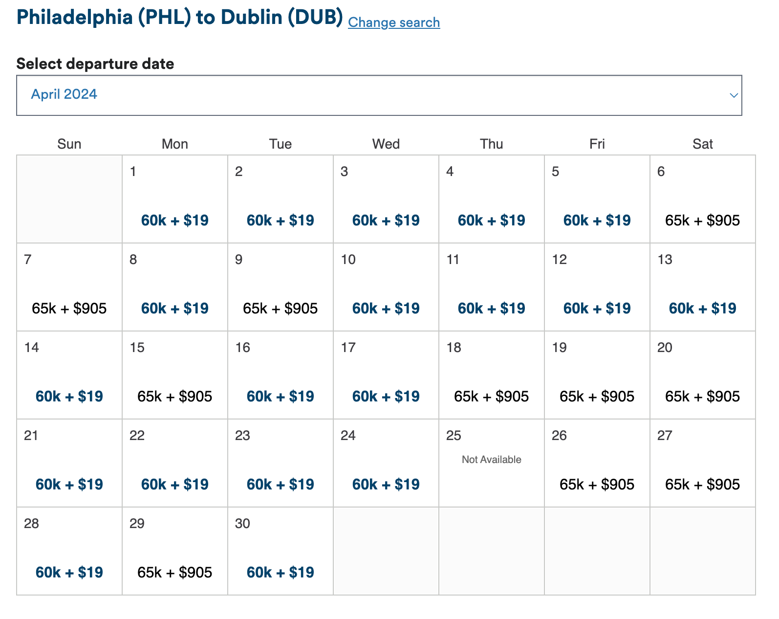Choose April 24 fare 60k + $19
779x619 pixels.
point(386,485)
